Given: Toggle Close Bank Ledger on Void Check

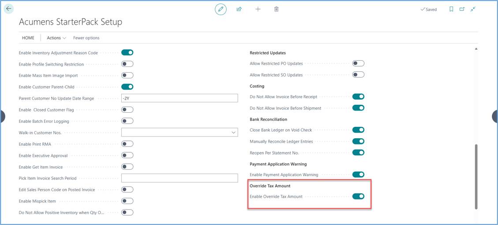Looking at the screenshot, I should coord(358,130).
